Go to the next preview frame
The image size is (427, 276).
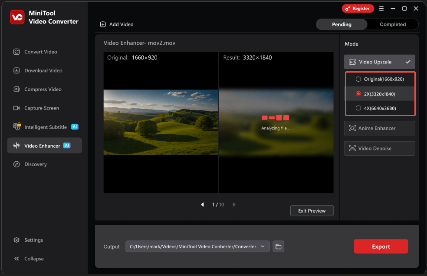pyautogui.click(x=234, y=204)
